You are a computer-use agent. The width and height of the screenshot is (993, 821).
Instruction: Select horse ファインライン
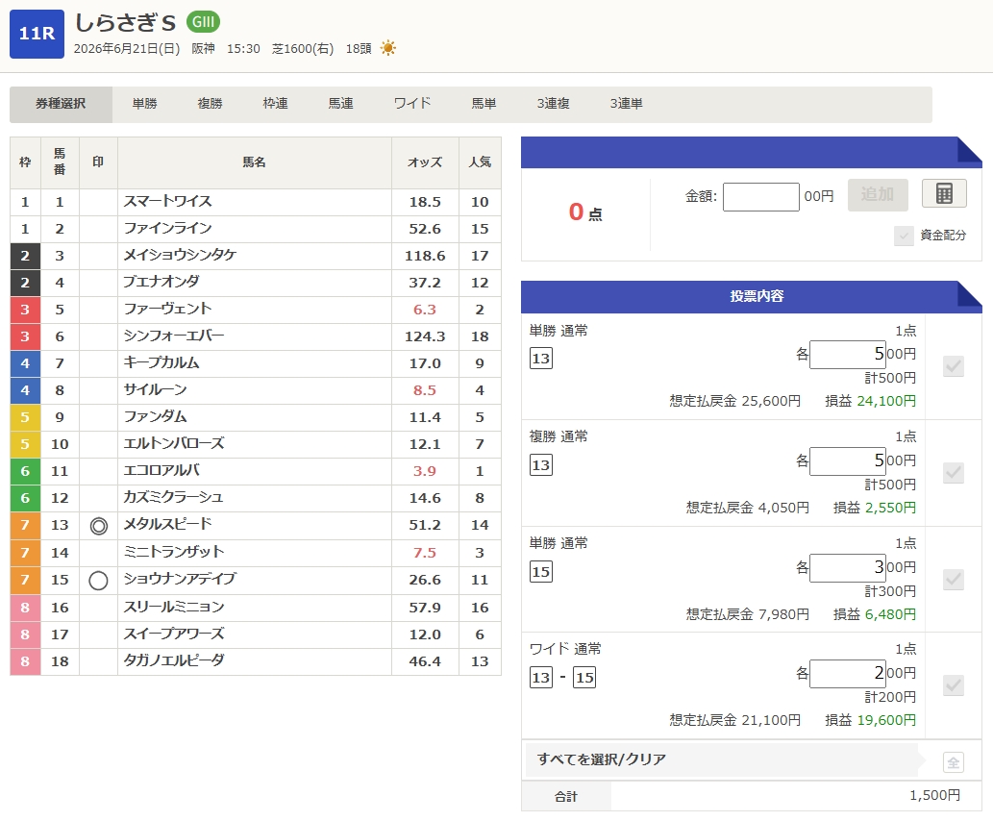[168, 229]
